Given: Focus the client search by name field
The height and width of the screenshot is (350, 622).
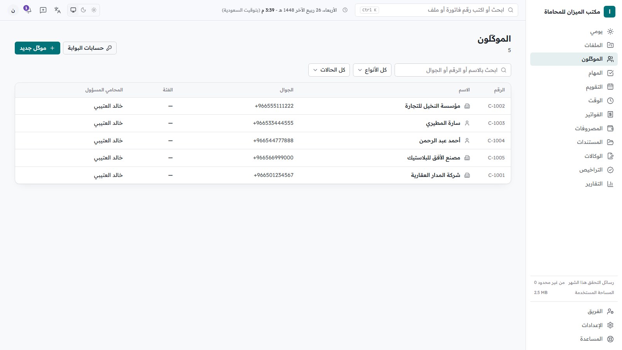Looking at the screenshot, I should point(453,70).
